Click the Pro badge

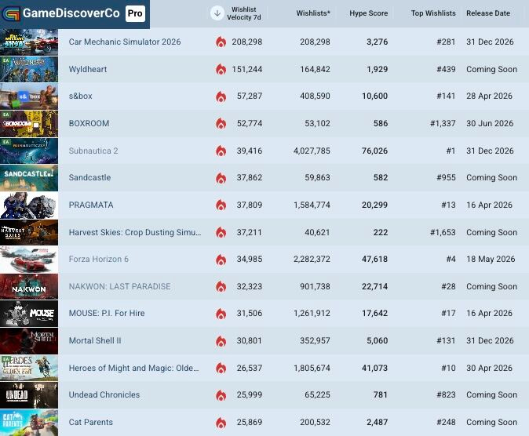click(x=135, y=13)
